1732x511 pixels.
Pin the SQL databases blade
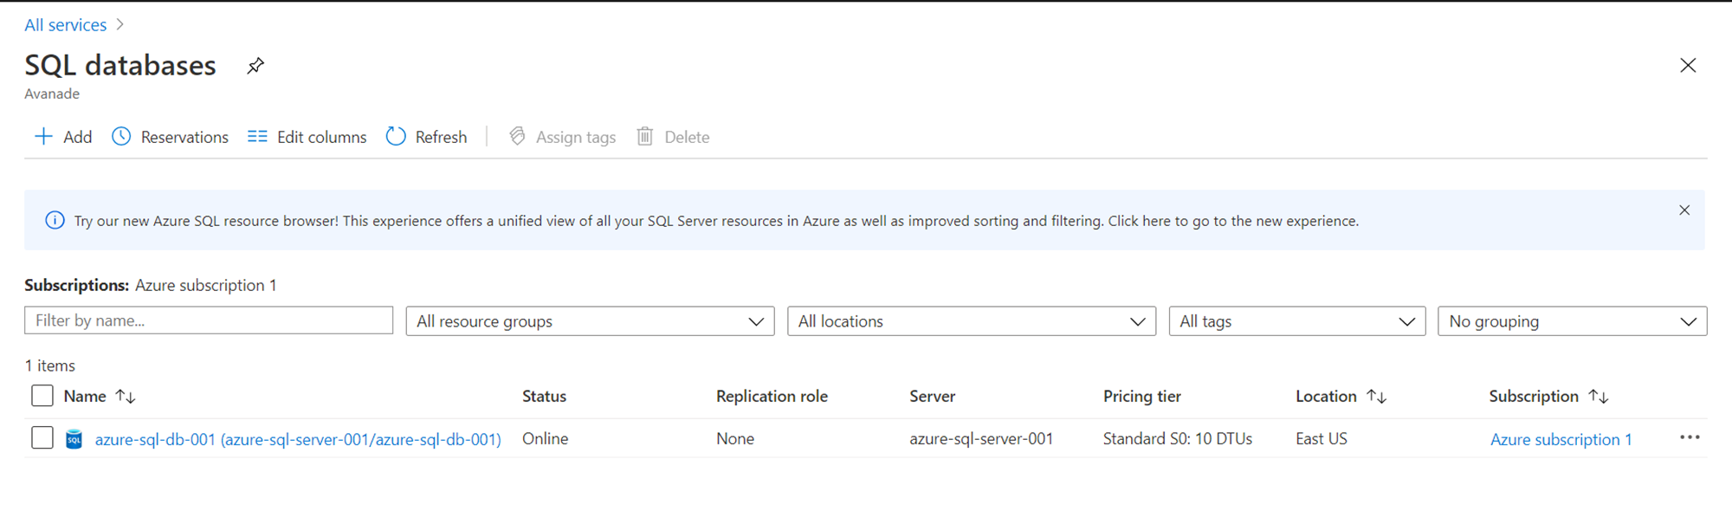pyautogui.click(x=255, y=66)
